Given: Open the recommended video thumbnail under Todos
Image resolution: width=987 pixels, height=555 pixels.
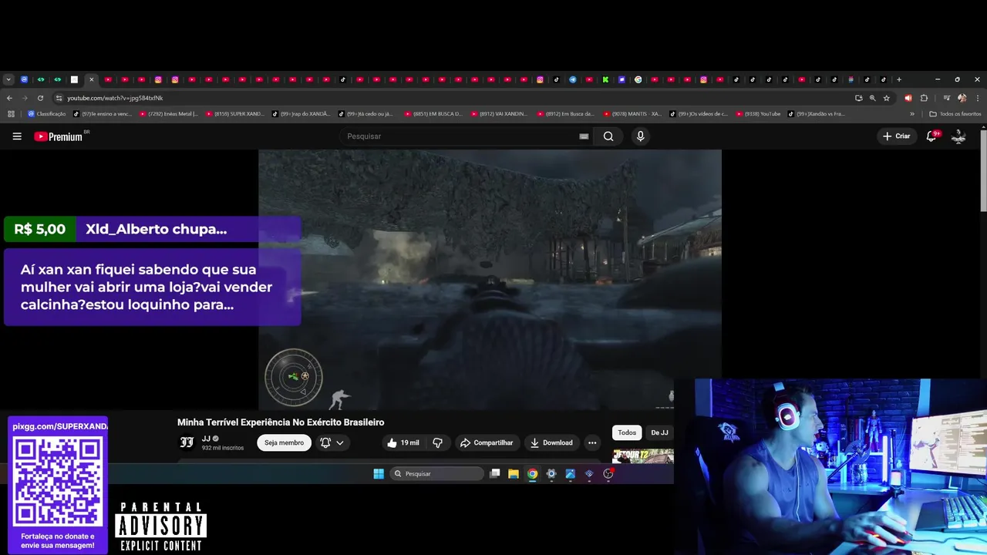Looking at the screenshot, I should (x=642, y=456).
